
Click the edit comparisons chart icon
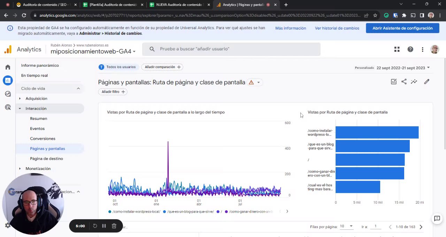[x=394, y=82]
